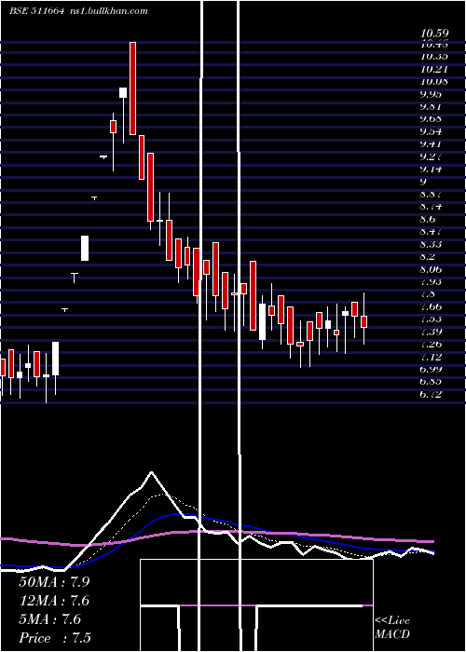The width and height of the screenshot is (466, 652).
Task: Select the 8.2 price axis label
Action: 427,256
